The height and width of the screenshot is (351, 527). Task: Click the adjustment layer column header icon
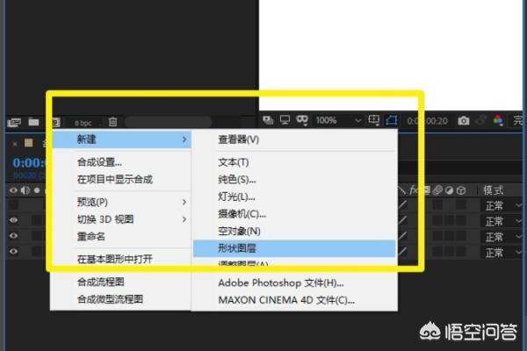coord(450,190)
